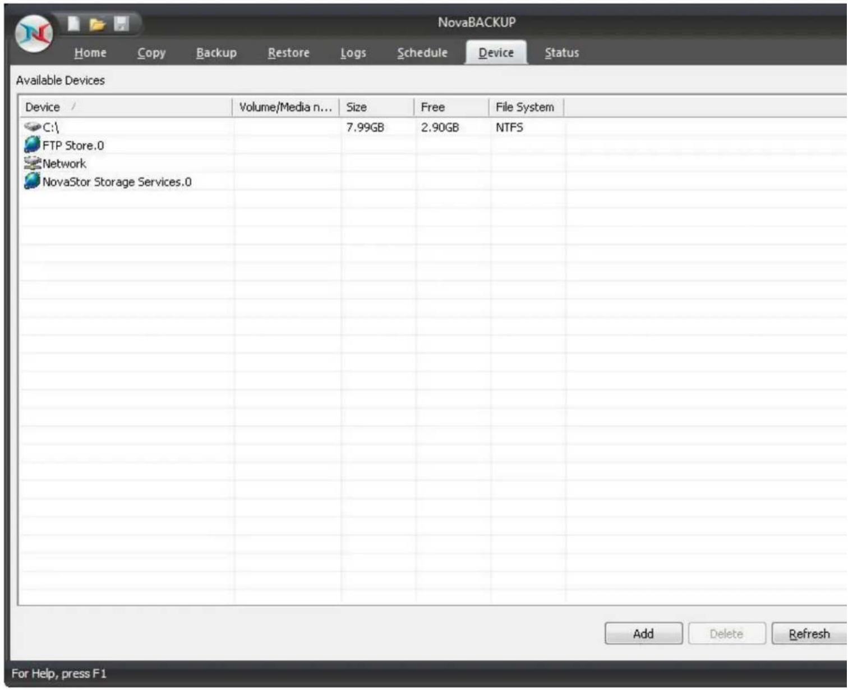
Task: Select the 'Network' row text
Action: (64, 164)
